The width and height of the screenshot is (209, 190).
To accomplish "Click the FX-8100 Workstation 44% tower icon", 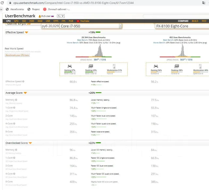I will pyautogui.click(x=200, y=66).
